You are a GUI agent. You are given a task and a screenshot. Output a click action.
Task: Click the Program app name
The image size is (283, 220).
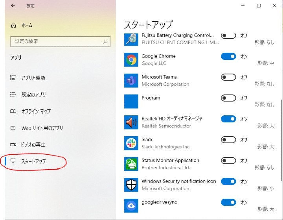[x=151, y=98]
